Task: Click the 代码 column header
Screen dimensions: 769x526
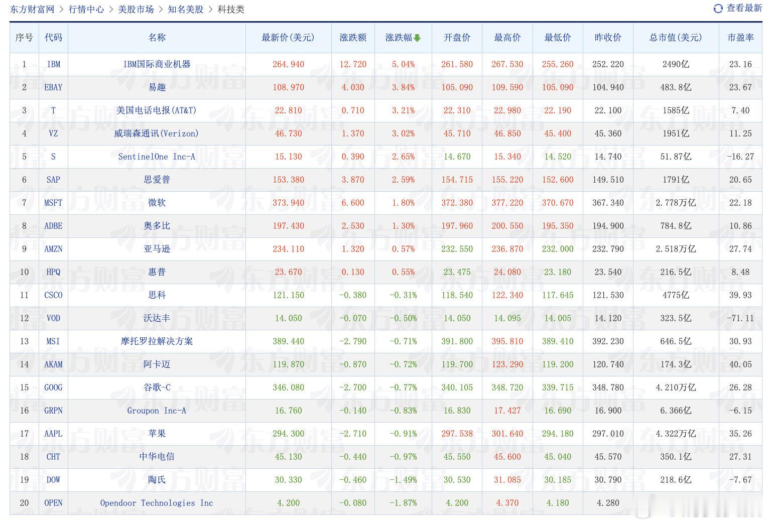Action: click(53, 38)
